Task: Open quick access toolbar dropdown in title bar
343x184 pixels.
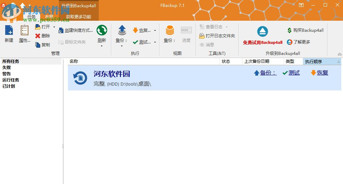Action: pos(29,5)
